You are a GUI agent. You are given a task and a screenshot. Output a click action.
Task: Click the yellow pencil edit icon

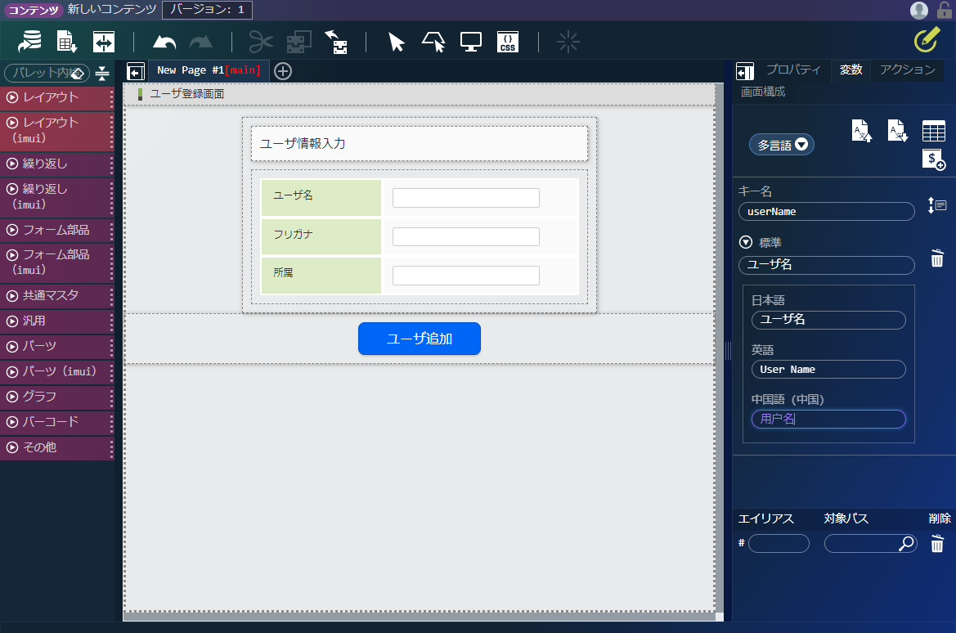927,39
